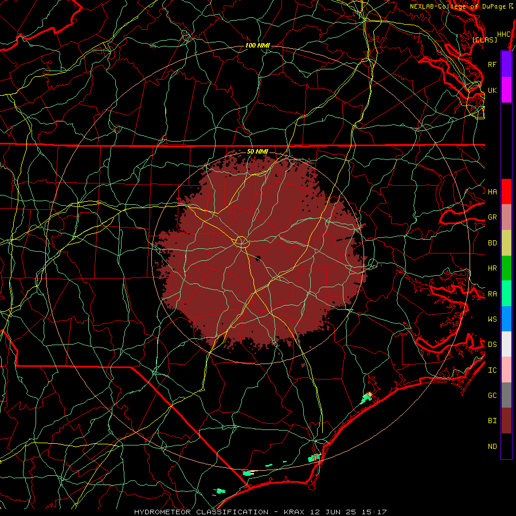Select the pink GR legend swatch

tap(506, 217)
